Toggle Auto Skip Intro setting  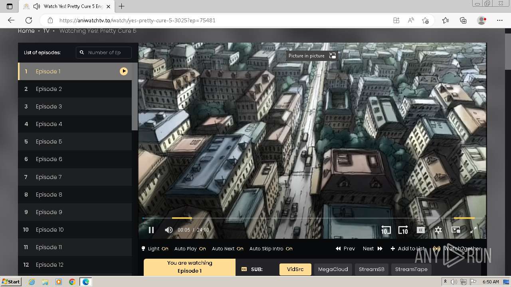271,249
